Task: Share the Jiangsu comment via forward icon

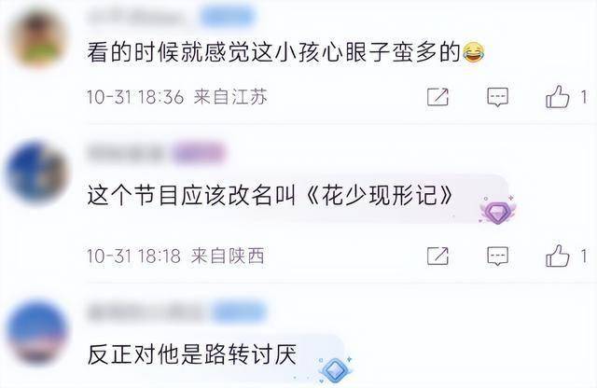Action: (437, 97)
